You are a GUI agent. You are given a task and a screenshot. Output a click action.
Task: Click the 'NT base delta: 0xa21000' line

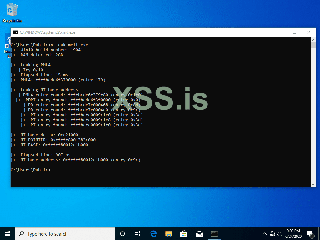[44, 135]
